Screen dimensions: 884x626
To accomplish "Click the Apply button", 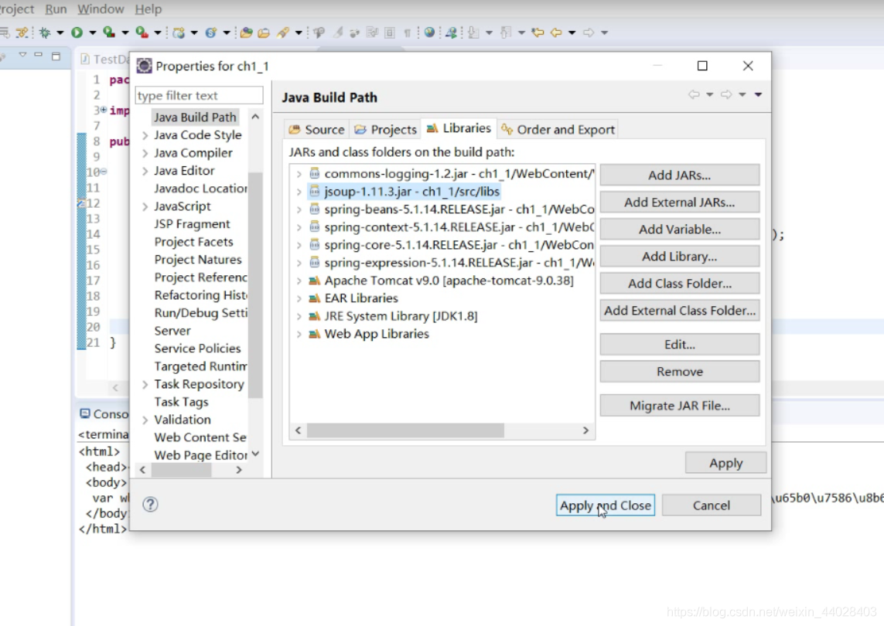I will coord(725,463).
